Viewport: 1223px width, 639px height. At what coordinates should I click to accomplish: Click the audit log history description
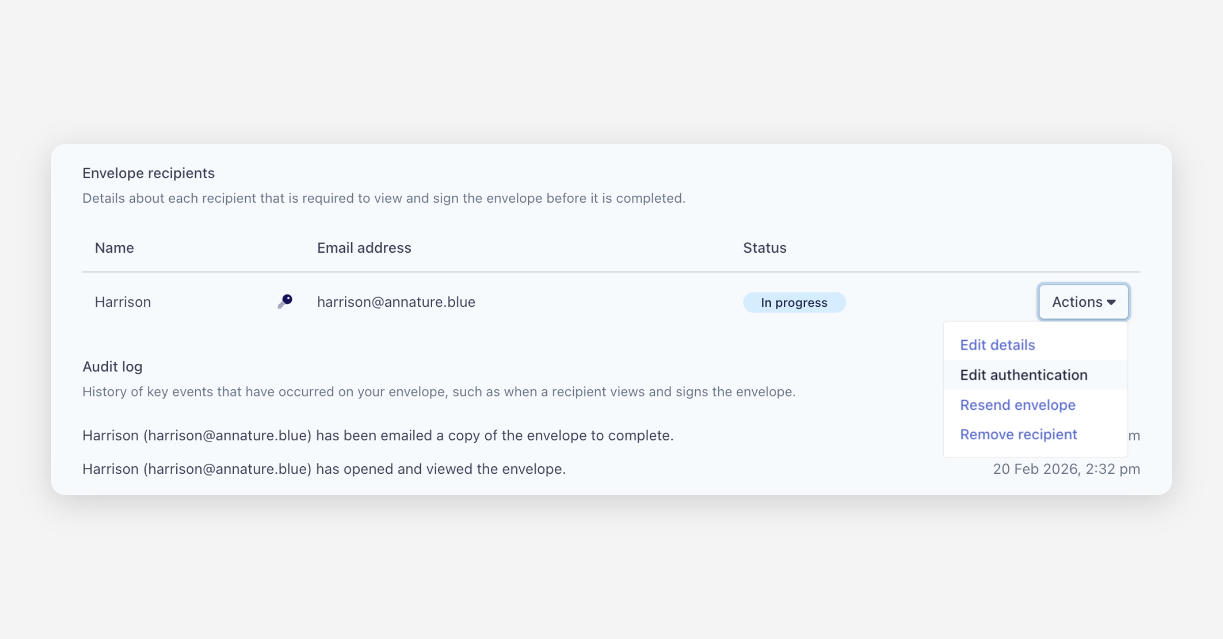pos(439,392)
